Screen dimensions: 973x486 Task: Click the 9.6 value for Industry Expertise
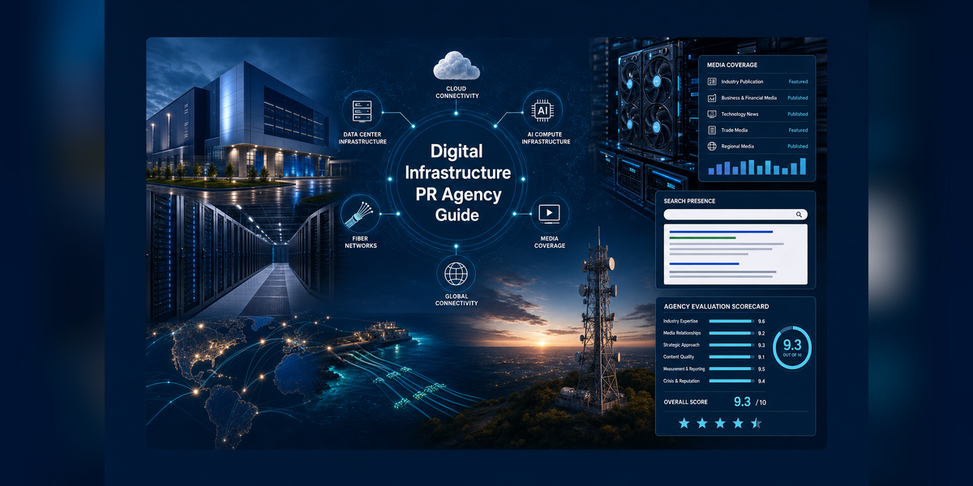(761, 322)
